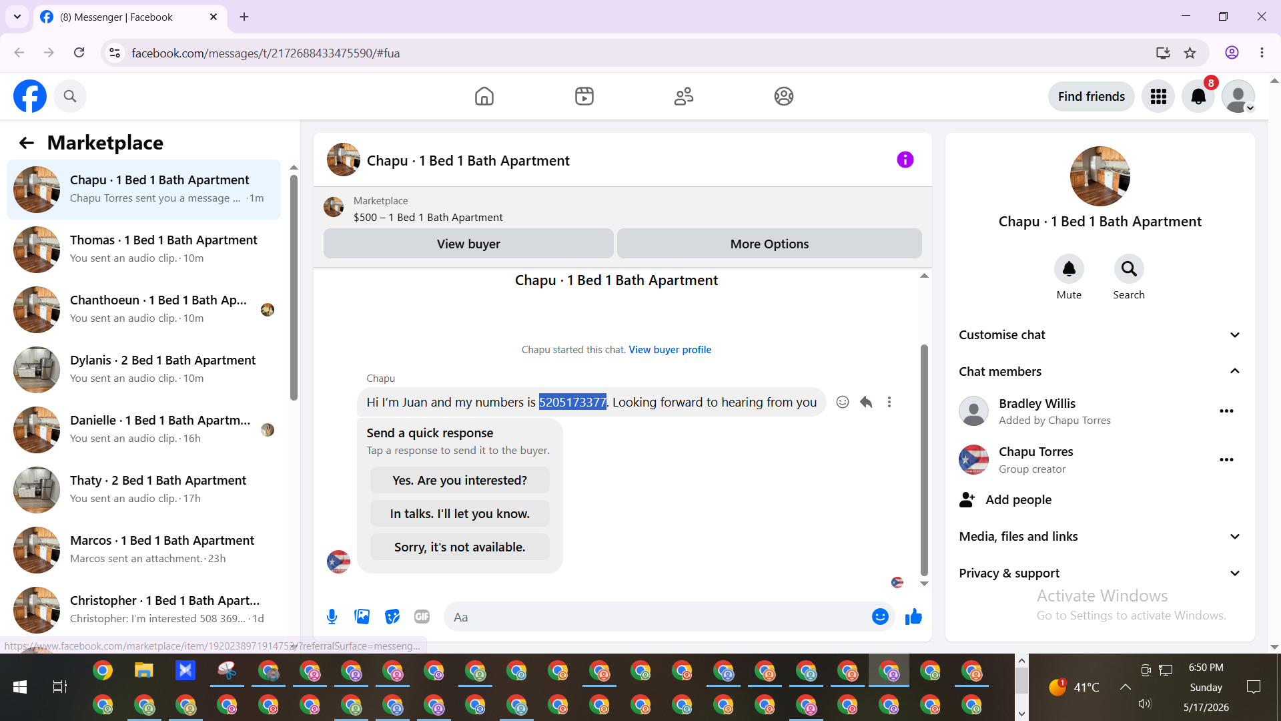The width and height of the screenshot is (1281, 721).
Task: Send quick response In talks. I'll let you know.
Action: point(460,514)
